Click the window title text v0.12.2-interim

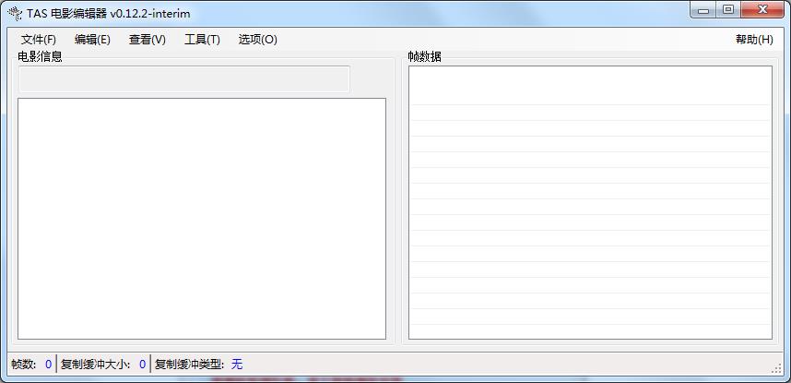[149, 13]
